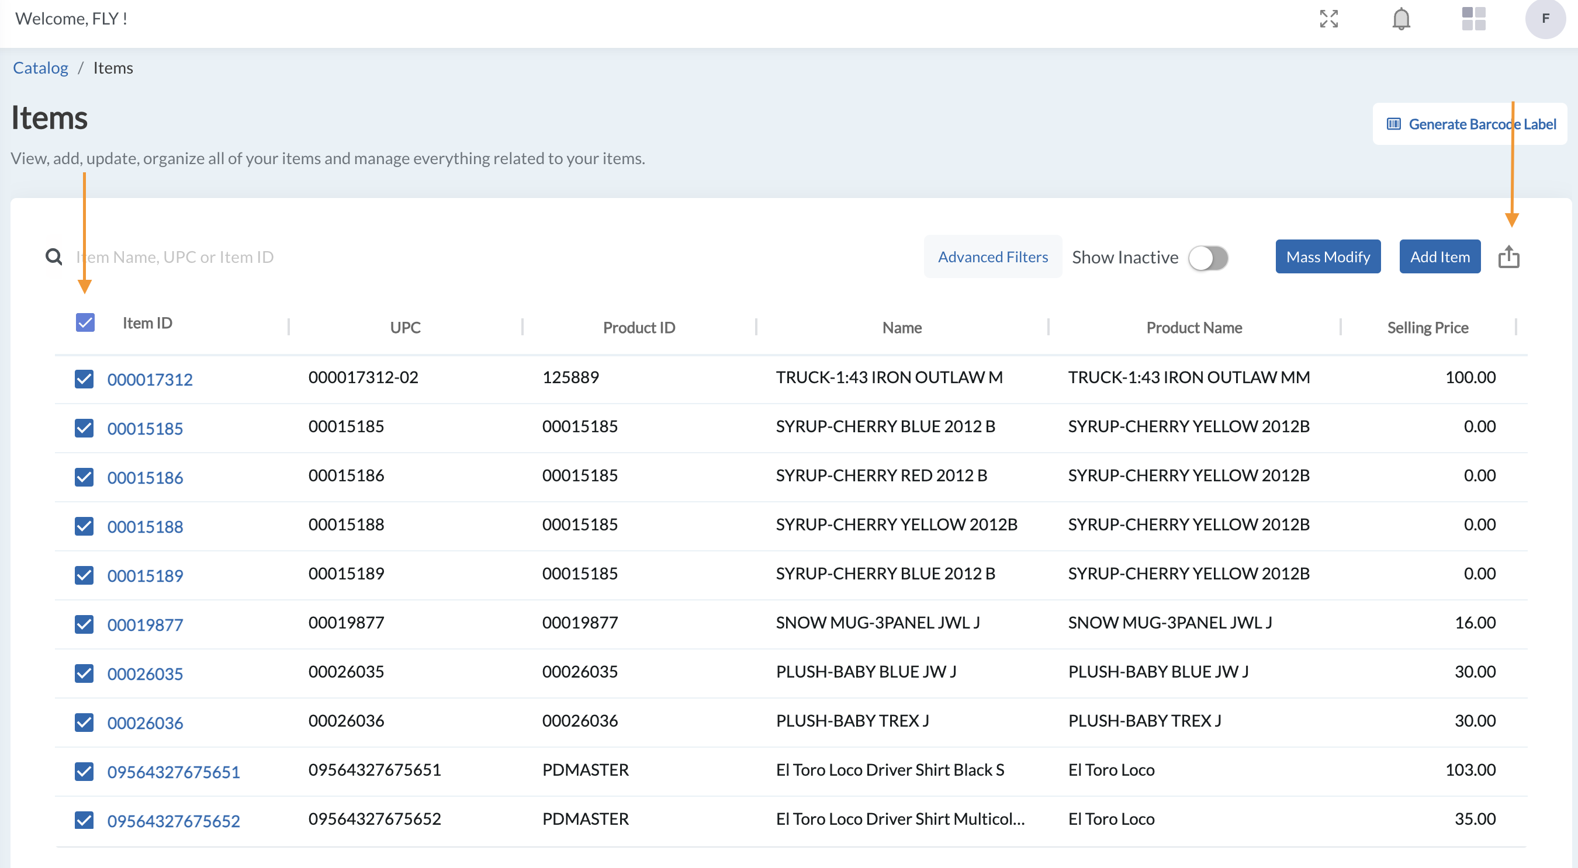Click the search magnifier icon
Viewport: 1578px width, 868px height.
coord(54,256)
